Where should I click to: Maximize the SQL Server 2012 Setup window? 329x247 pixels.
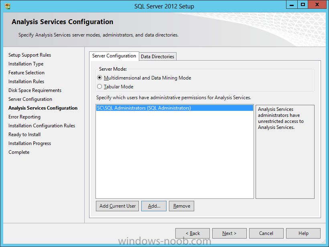coord(303,5)
